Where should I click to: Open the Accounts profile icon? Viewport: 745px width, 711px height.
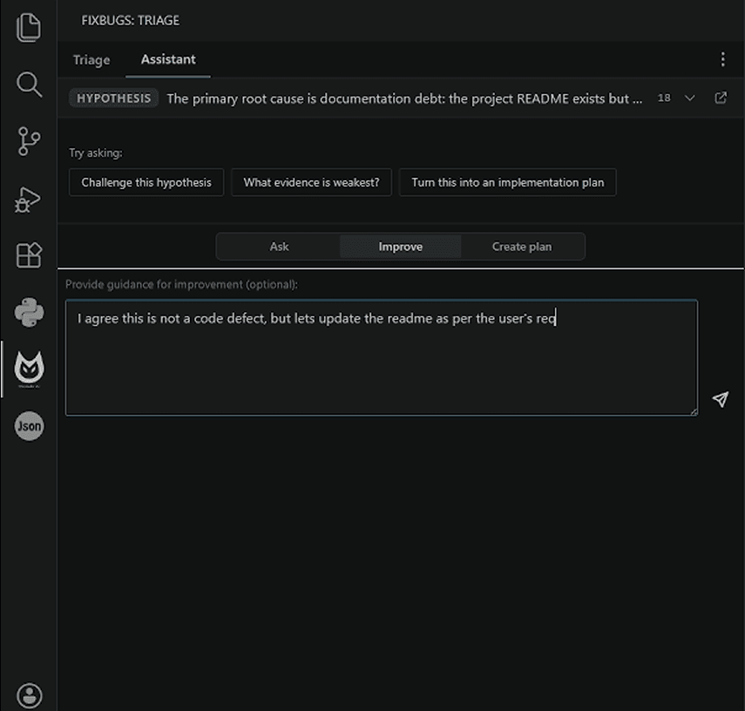click(29, 696)
